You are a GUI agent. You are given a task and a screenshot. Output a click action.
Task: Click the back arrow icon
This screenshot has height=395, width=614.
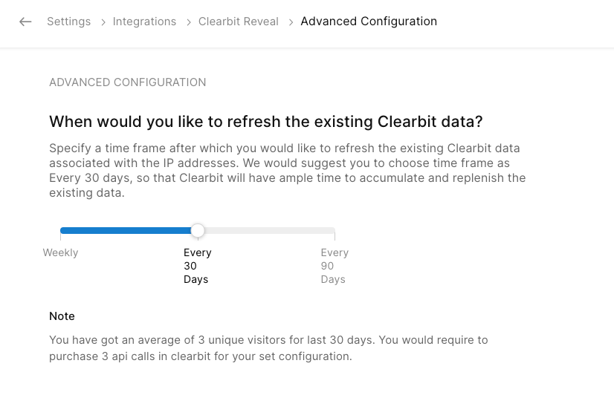[x=25, y=22]
